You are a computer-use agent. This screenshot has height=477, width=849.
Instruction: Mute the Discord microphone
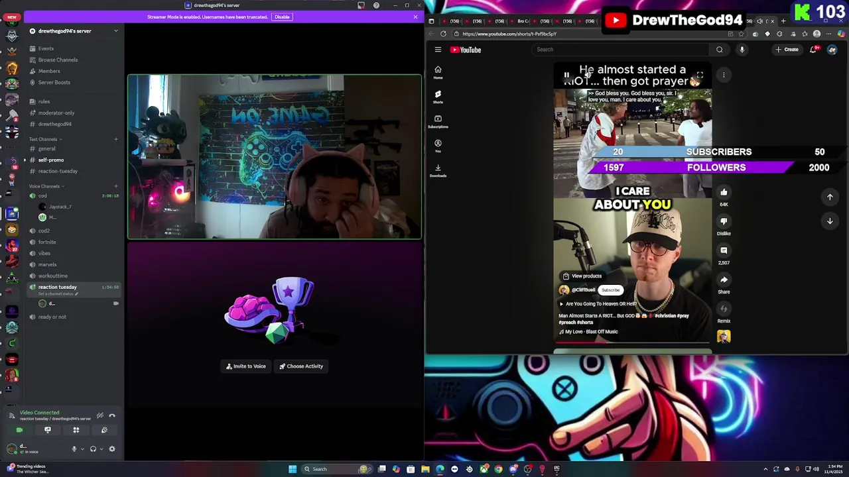(x=74, y=449)
